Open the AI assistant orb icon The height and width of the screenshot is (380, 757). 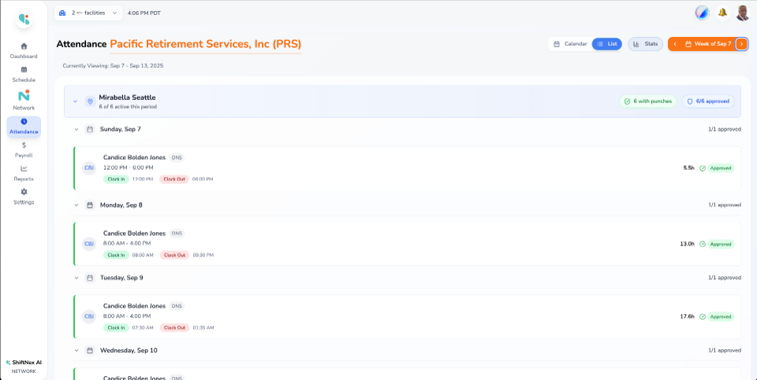tap(702, 13)
